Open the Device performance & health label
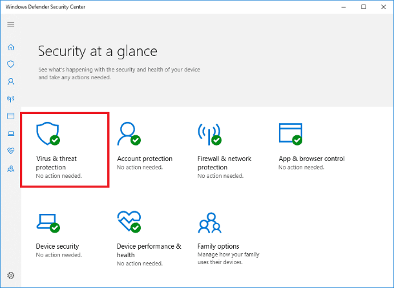 [149, 251]
